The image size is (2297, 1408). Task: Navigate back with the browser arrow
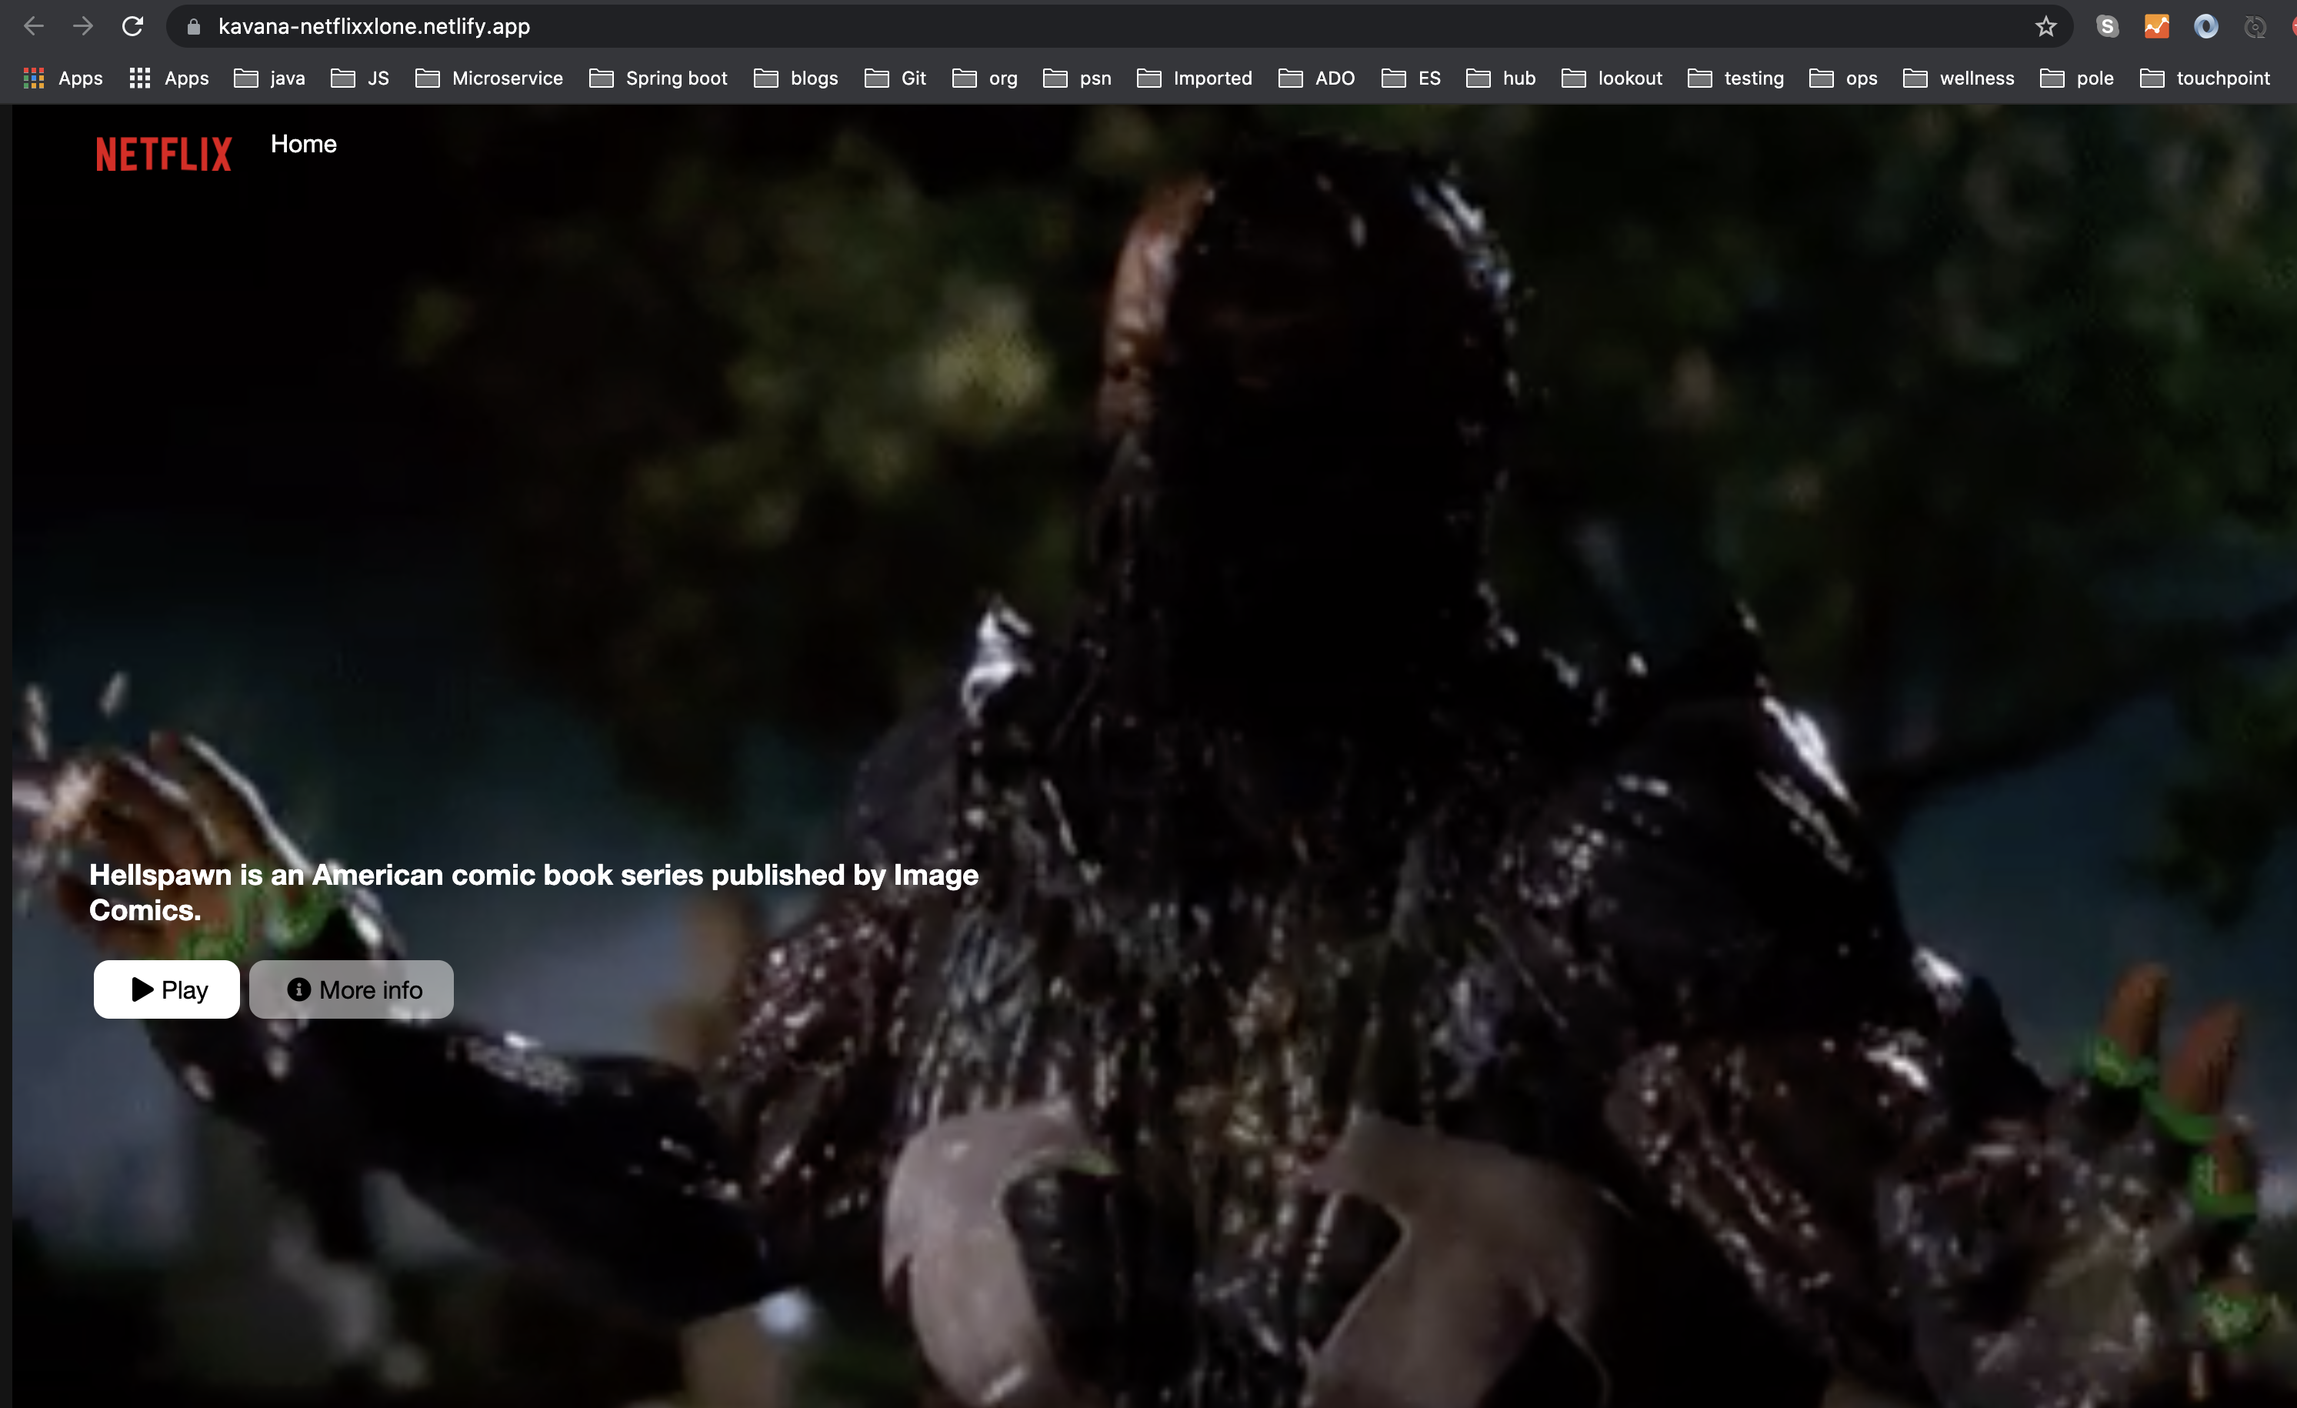pos(34,25)
